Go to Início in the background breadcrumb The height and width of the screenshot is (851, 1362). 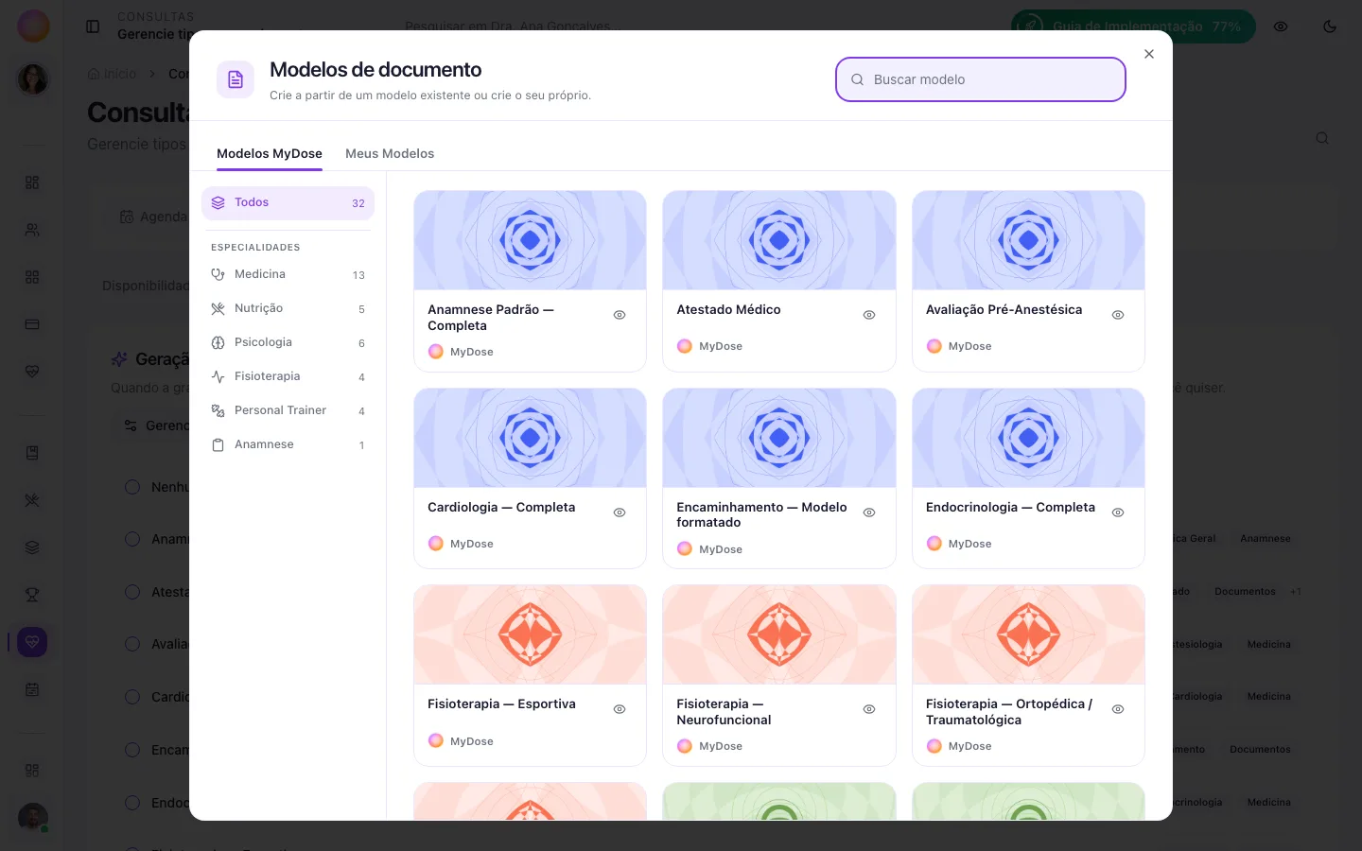point(112,74)
